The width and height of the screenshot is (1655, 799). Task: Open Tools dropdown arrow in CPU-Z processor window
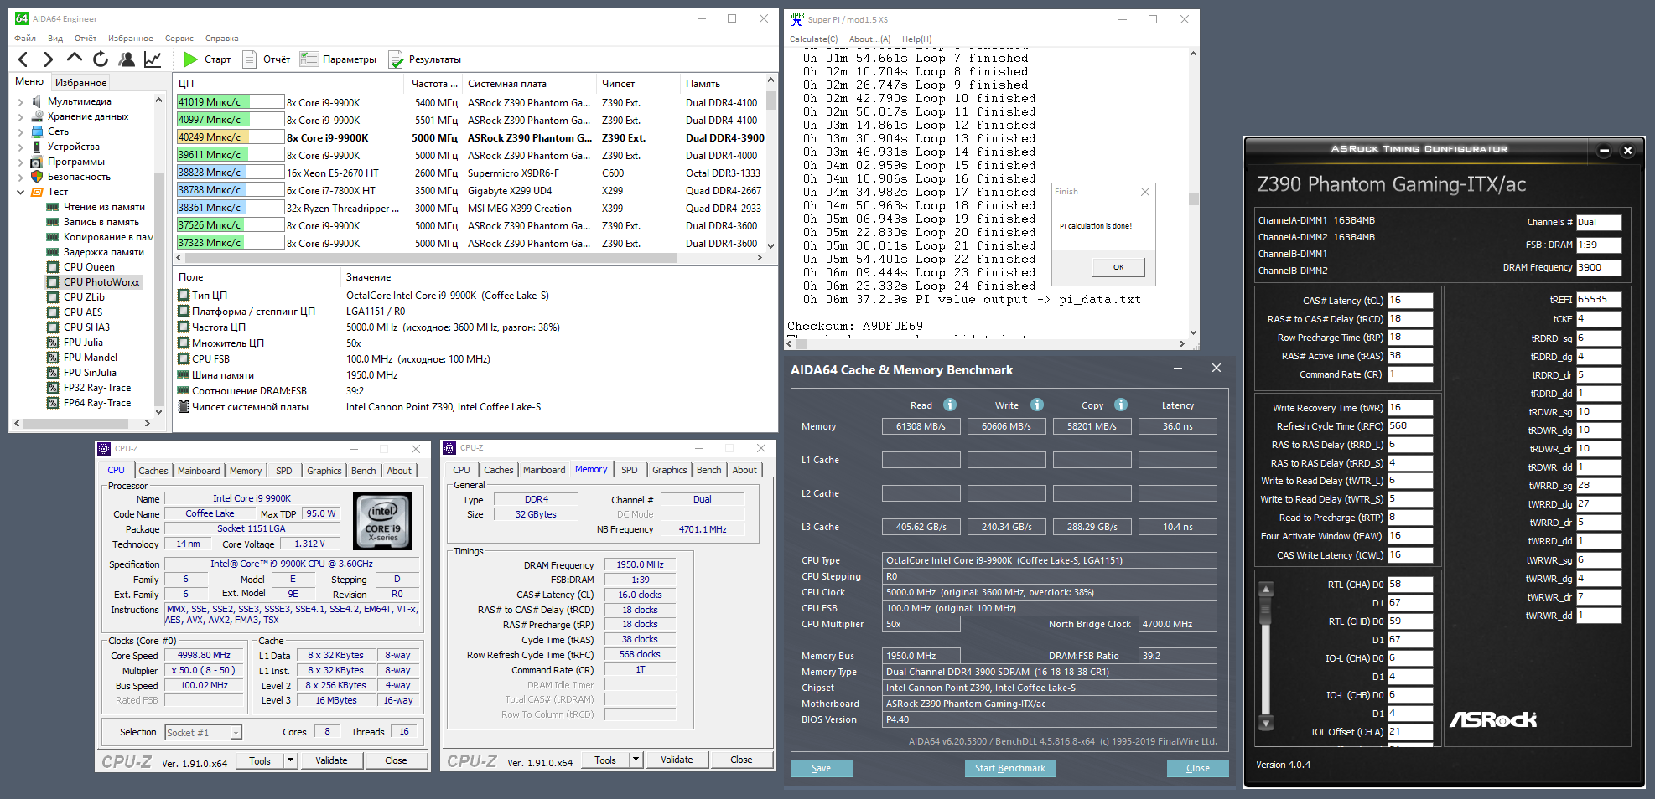(290, 760)
